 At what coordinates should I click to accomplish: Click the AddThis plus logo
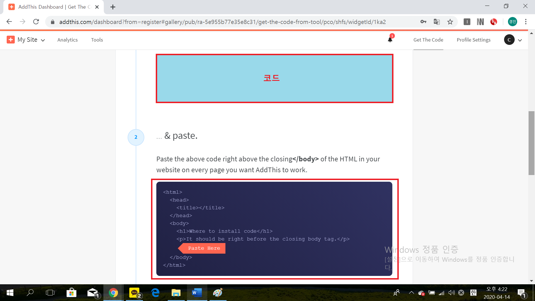point(11,40)
